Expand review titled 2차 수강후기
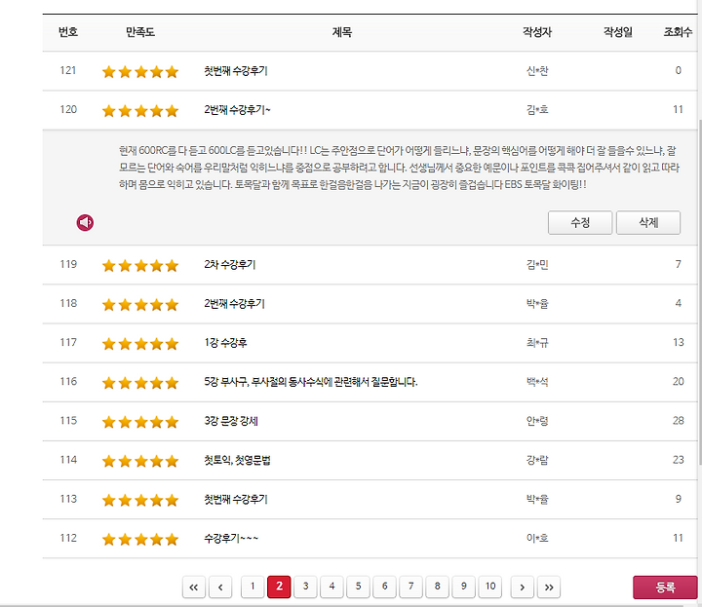 click(230, 264)
